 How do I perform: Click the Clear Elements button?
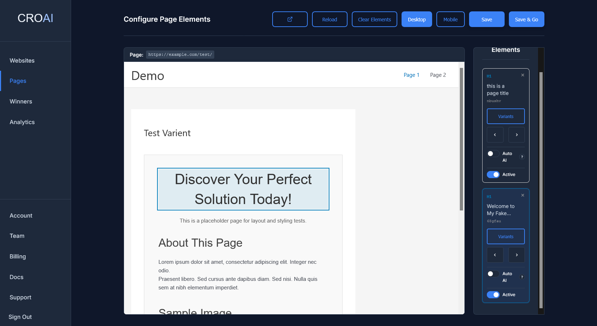pos(374,19)
